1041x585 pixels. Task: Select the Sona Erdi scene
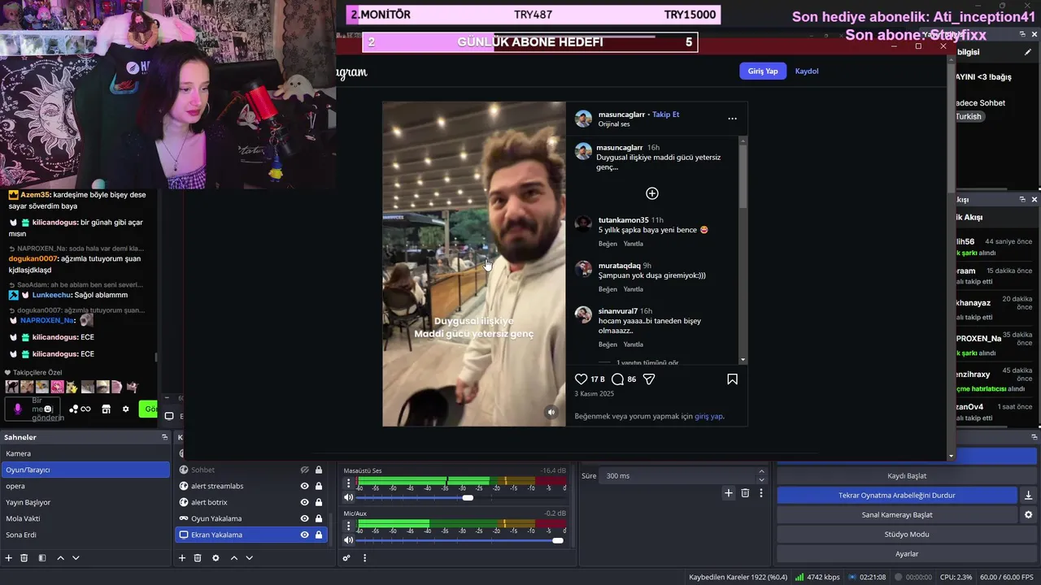85,535
